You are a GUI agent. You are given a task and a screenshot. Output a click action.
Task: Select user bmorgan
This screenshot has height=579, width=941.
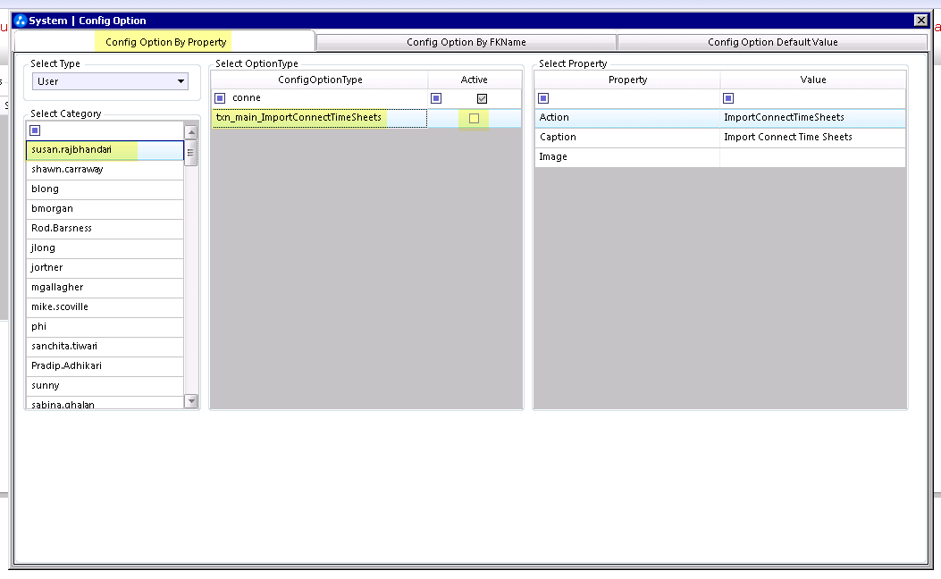point(105,209)
